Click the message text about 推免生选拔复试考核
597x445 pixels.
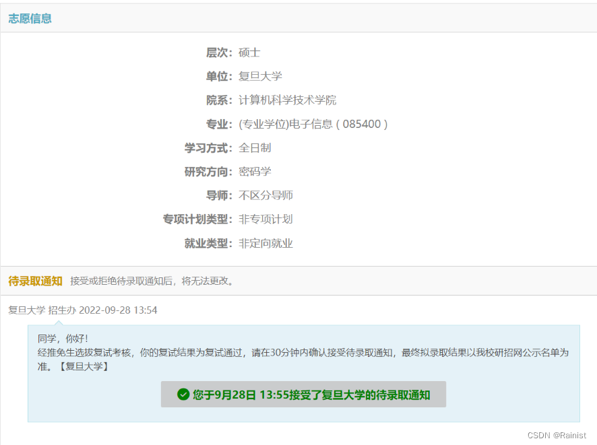[303, 360]
